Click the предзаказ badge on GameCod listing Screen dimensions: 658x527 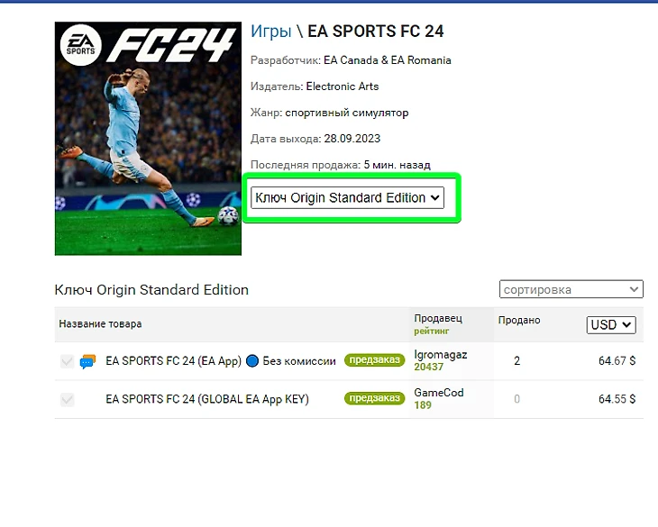(374, 398)
